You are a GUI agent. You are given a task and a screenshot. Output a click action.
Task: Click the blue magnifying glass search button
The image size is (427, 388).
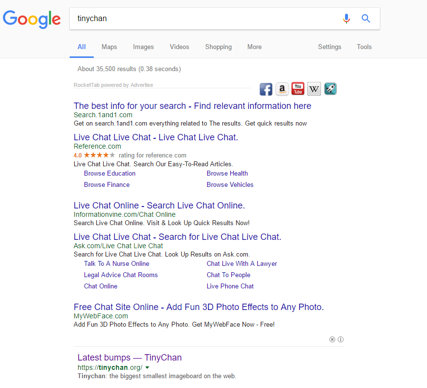point(366,19)
